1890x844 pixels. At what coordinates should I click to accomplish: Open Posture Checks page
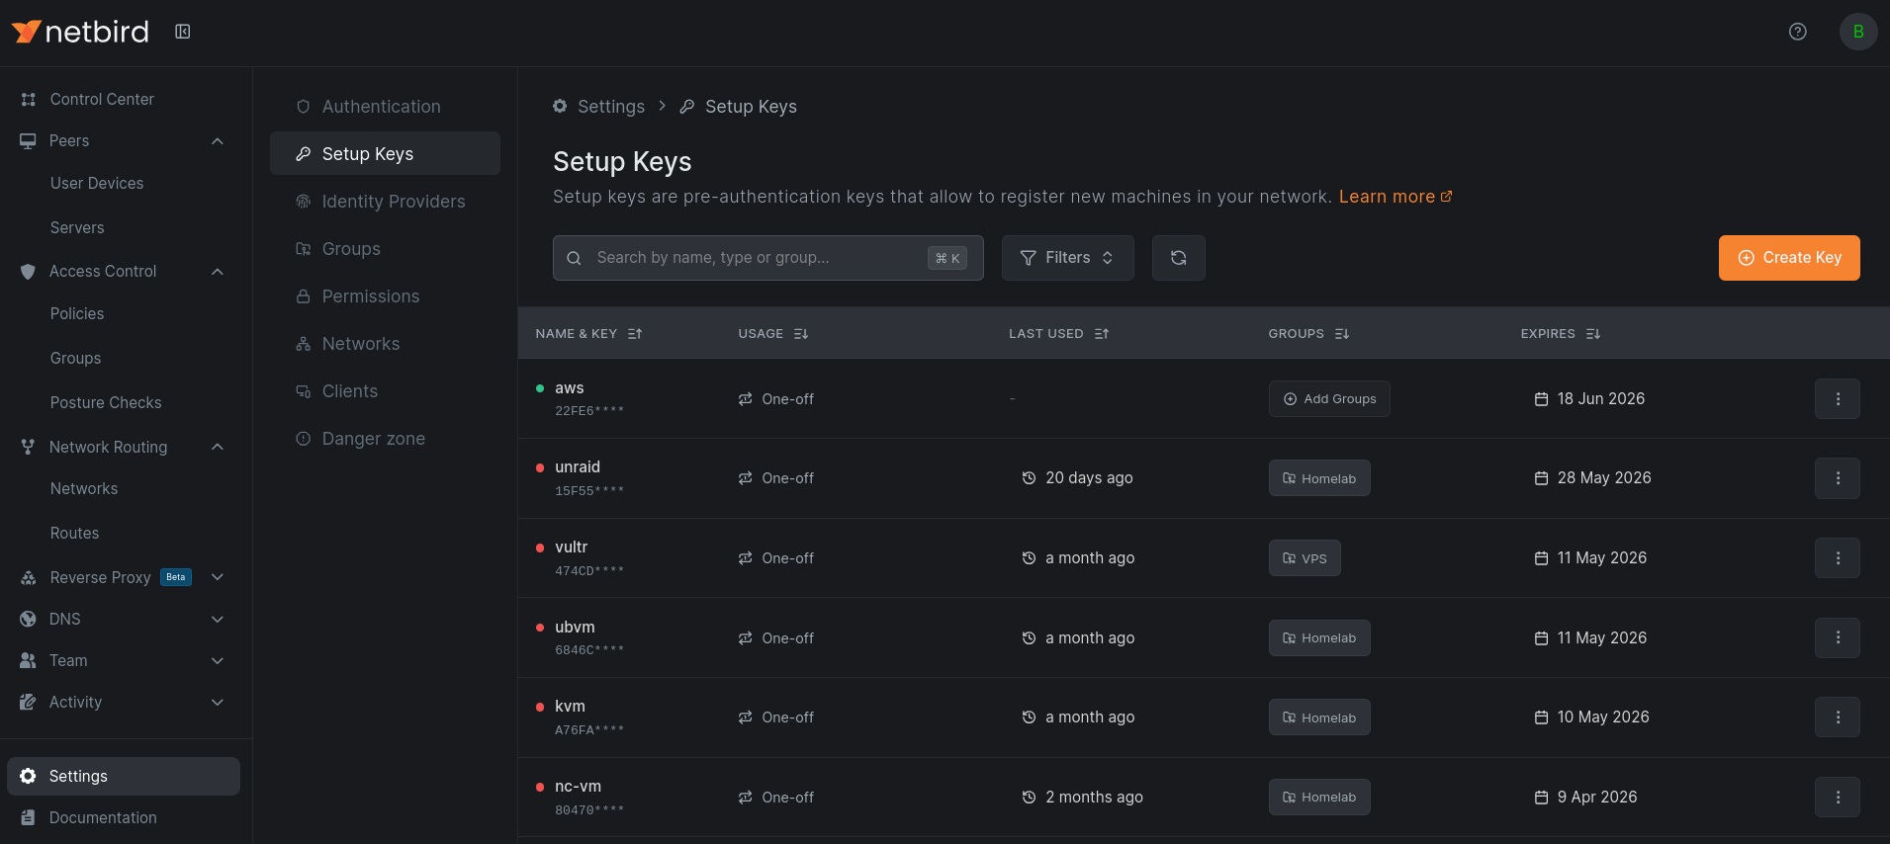click(x=106, y=402)
